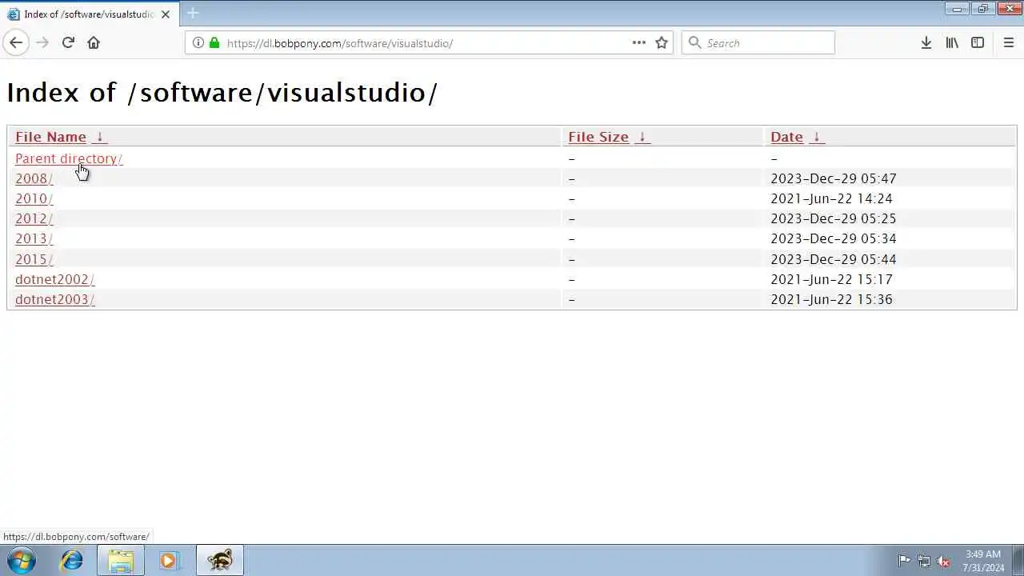Close the Index of /software tab
This screenshot has height=576, width=1024.
pos(166,14)
